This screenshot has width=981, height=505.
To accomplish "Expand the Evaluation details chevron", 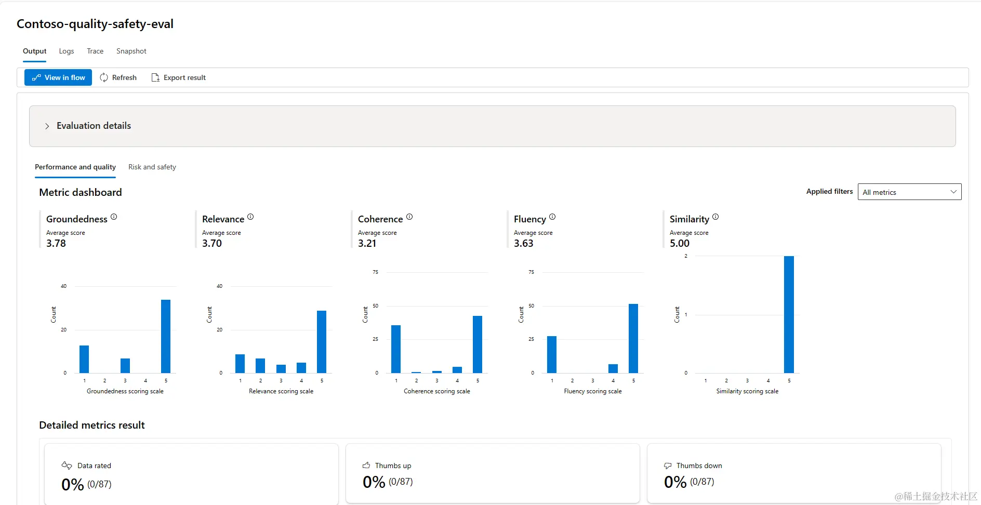I will [x=47, y=126].
